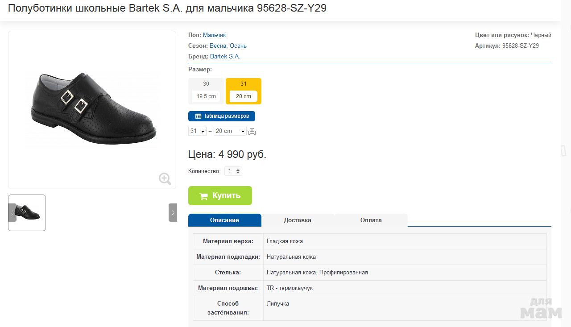571x327 pixels.
Task: Switch to the Доставка tab
Action: [298, 220]
